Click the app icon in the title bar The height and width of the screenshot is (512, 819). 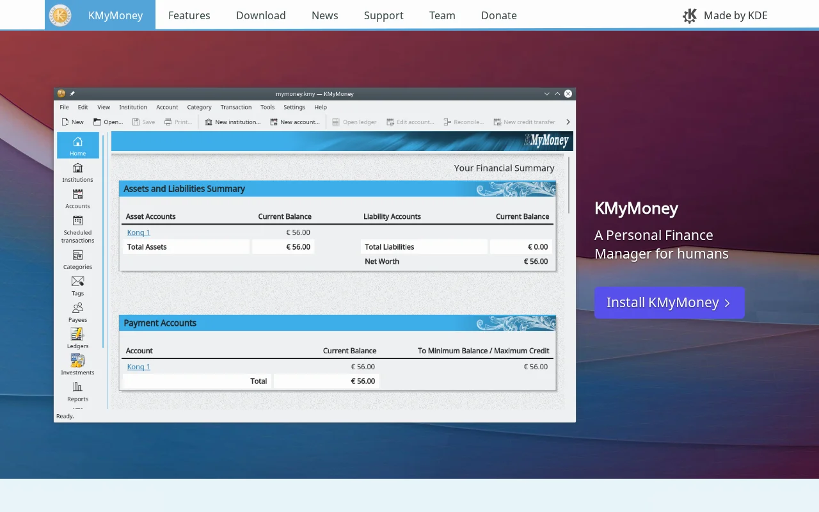pyautogui.click(x=61, y=93)
